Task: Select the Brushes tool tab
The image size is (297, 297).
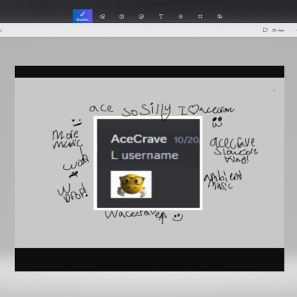Action: click(82, 16)
